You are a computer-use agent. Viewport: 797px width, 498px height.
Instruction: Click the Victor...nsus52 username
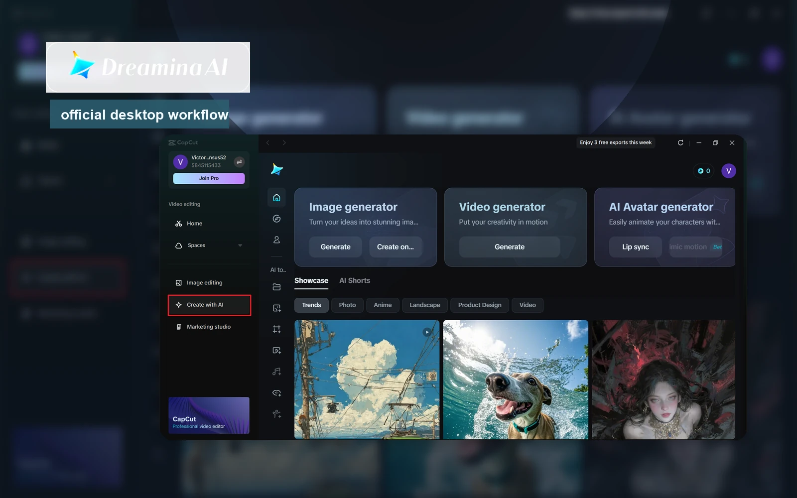click(209, 157)
